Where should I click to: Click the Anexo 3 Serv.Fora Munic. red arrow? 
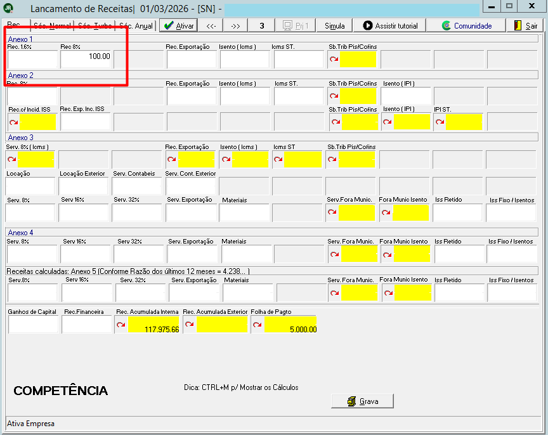332,212
